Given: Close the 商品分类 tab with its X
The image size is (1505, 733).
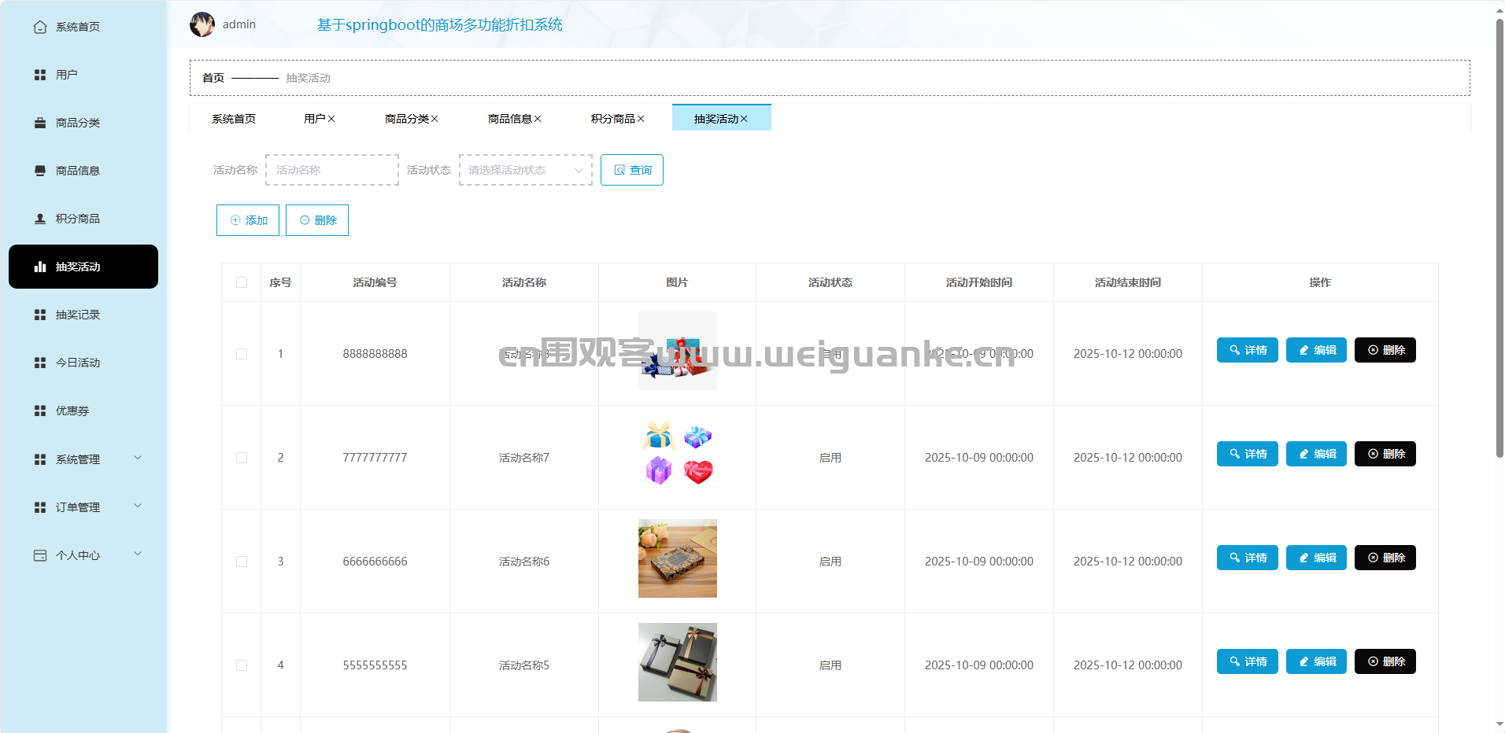Looking at the screenshot, I should point(434,119).
